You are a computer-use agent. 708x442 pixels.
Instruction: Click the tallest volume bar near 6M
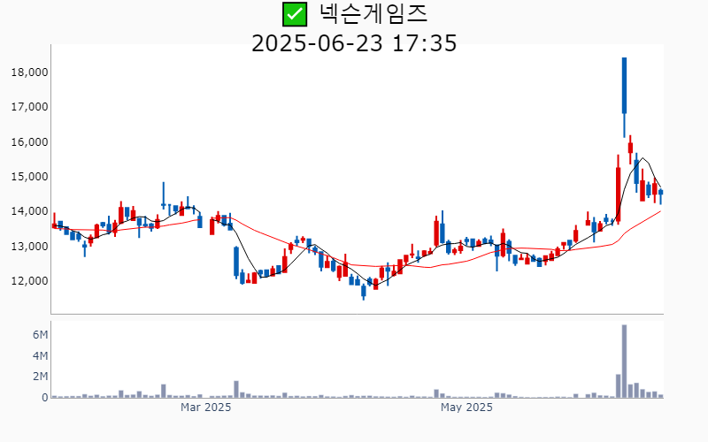(625, 362)
